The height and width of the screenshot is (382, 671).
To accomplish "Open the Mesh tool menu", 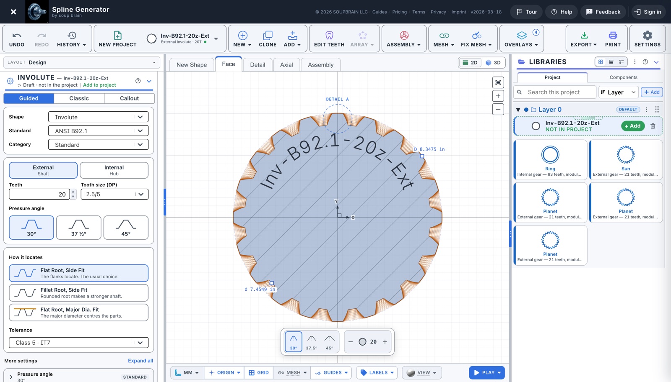I will coord(444,38).
